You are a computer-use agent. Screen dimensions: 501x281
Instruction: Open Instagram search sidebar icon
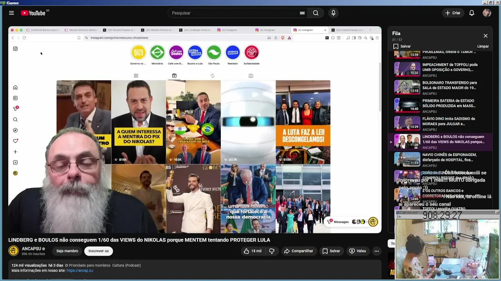[15, 119]
